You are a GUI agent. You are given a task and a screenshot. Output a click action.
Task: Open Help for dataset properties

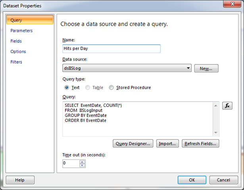tap(20, 180)
